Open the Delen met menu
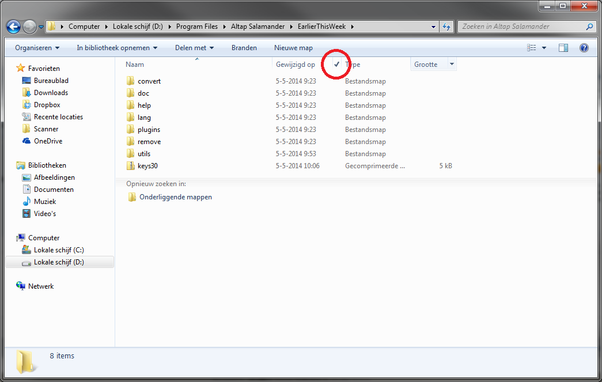The height and width of the screenshot is (382, 602). tap(194, 48)
